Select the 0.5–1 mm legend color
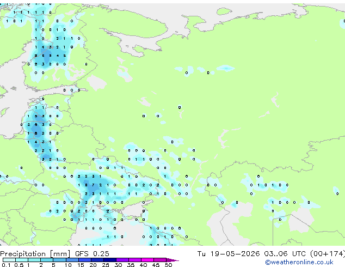The image size is (345, 267). (22, 260)
